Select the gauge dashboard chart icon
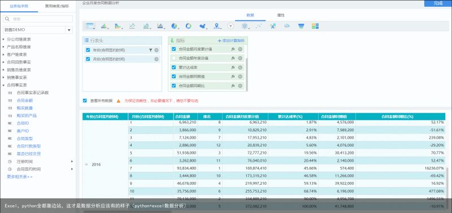This screenshot has width=452, height=213. click(x=231, y=26)
